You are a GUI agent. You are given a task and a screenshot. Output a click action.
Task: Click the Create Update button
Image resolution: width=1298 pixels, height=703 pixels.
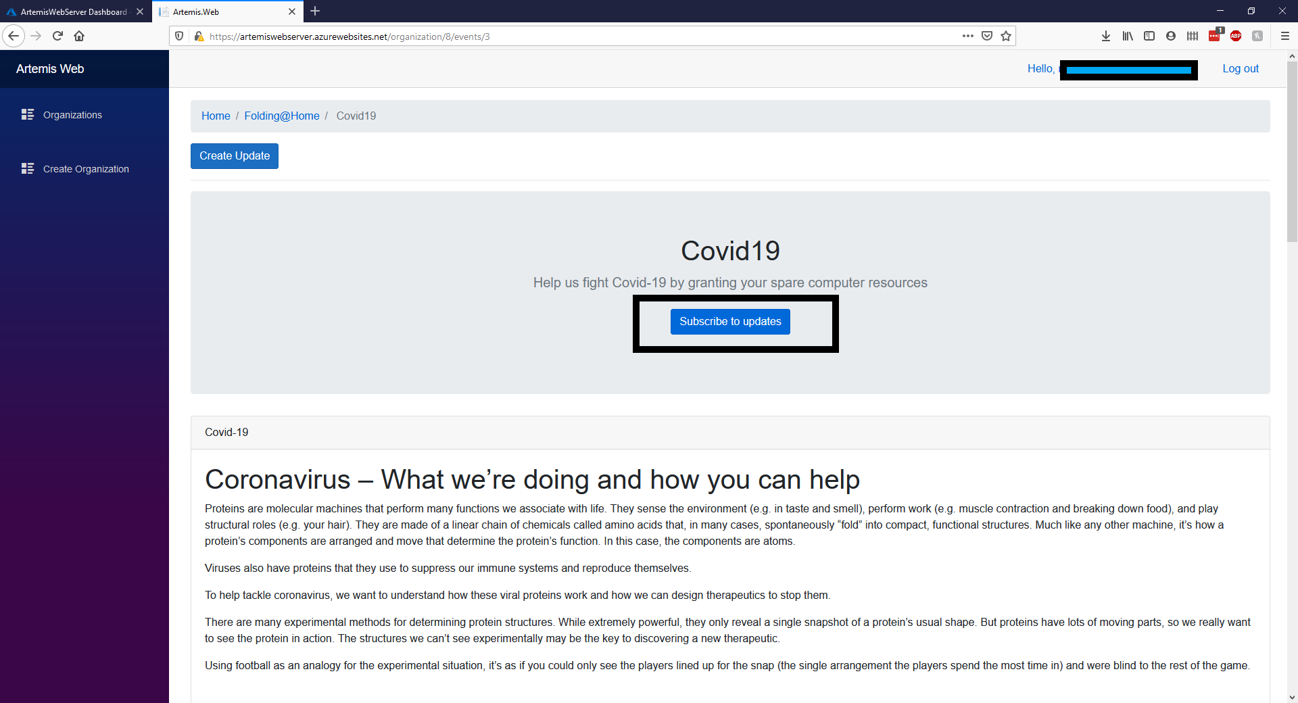235,156
